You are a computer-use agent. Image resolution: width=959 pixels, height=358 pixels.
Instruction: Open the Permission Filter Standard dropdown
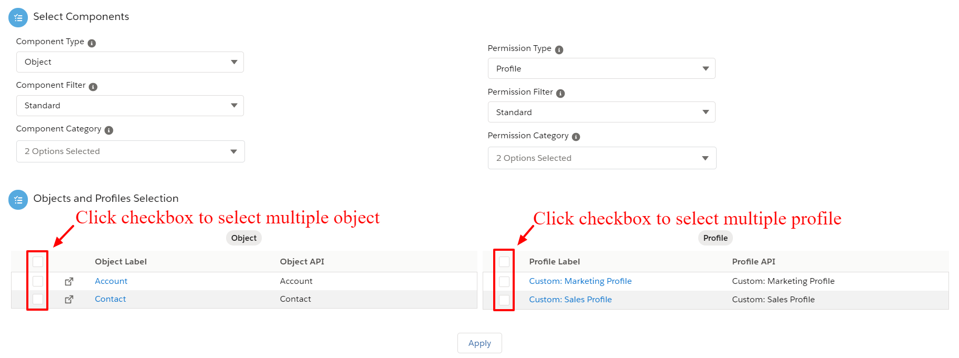pyautogui.click(x=601, y=112)
